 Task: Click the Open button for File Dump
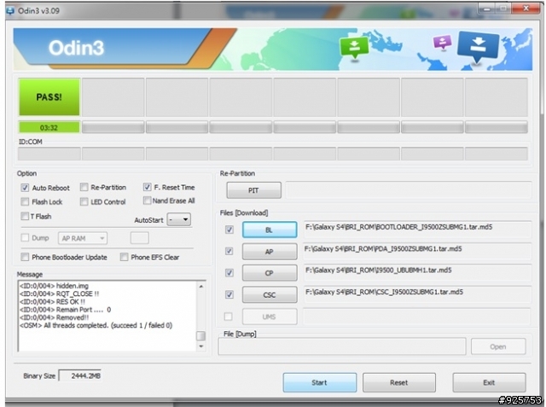(x=498, y=346)
